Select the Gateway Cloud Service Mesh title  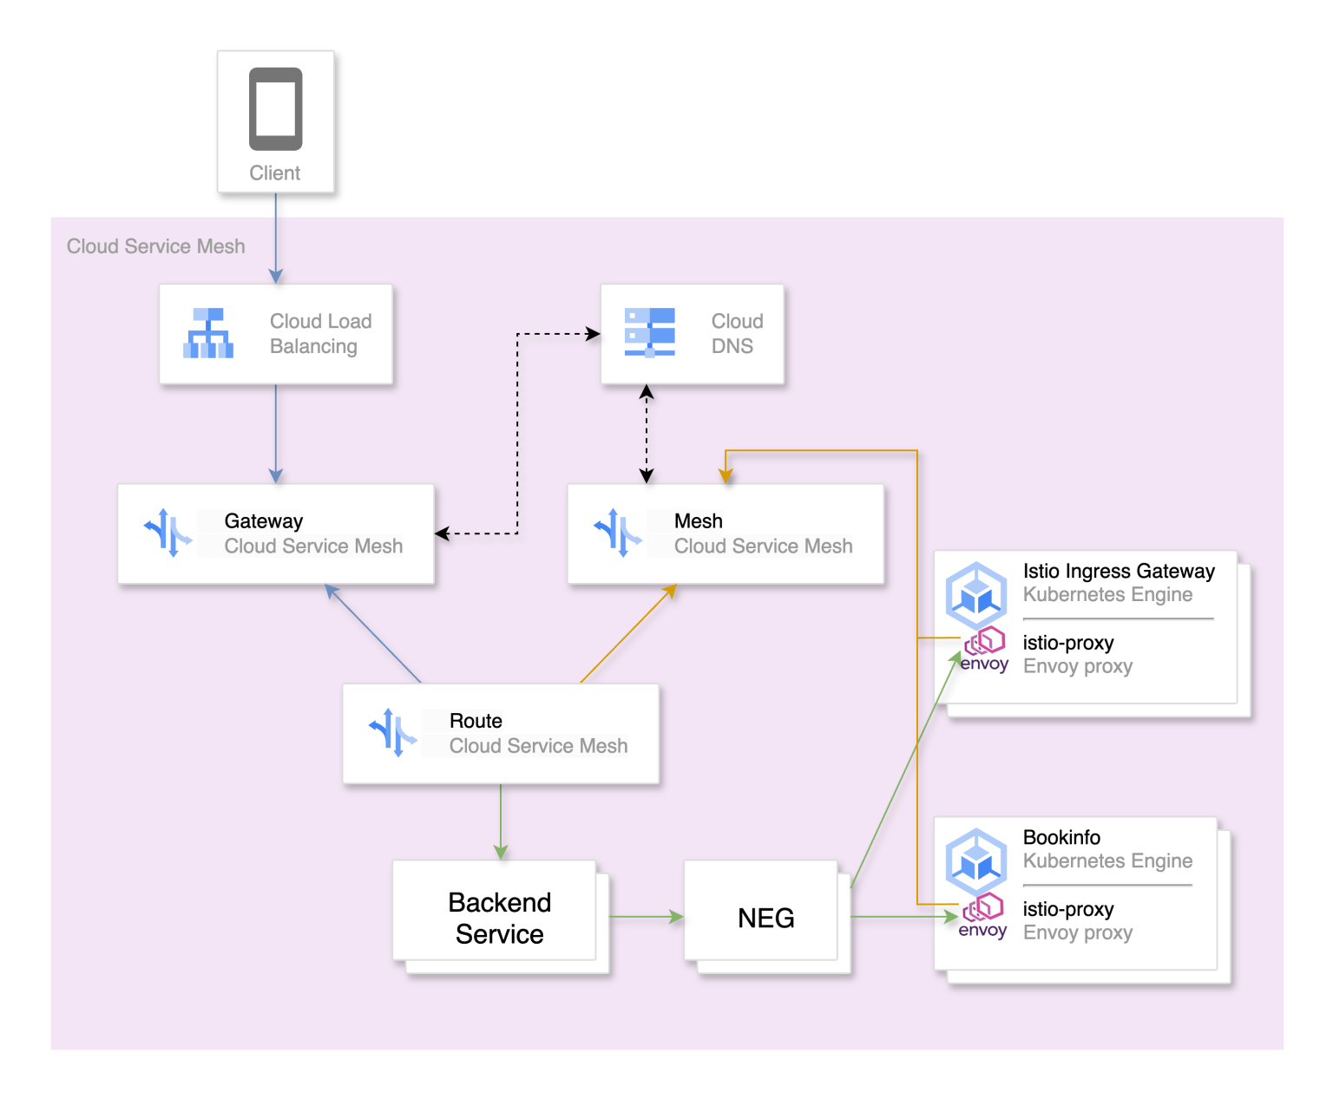coord(313,546)
